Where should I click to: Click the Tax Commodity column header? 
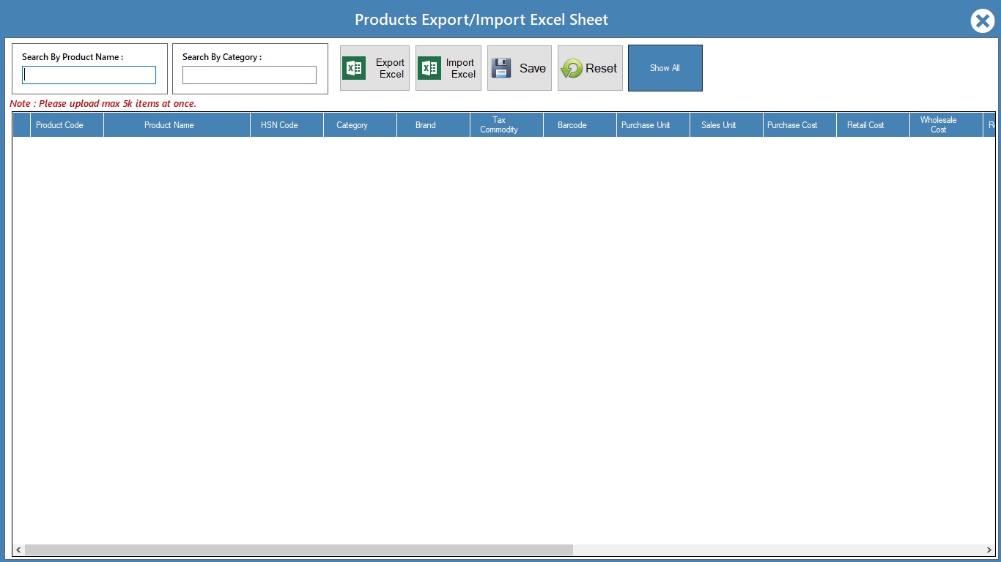point(499,125)
